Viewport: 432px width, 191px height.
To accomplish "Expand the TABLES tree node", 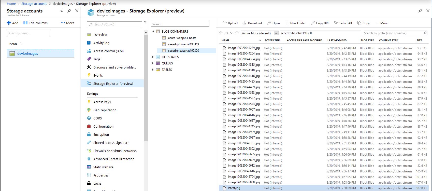I will pyautogui.click(x=153, y=70).
